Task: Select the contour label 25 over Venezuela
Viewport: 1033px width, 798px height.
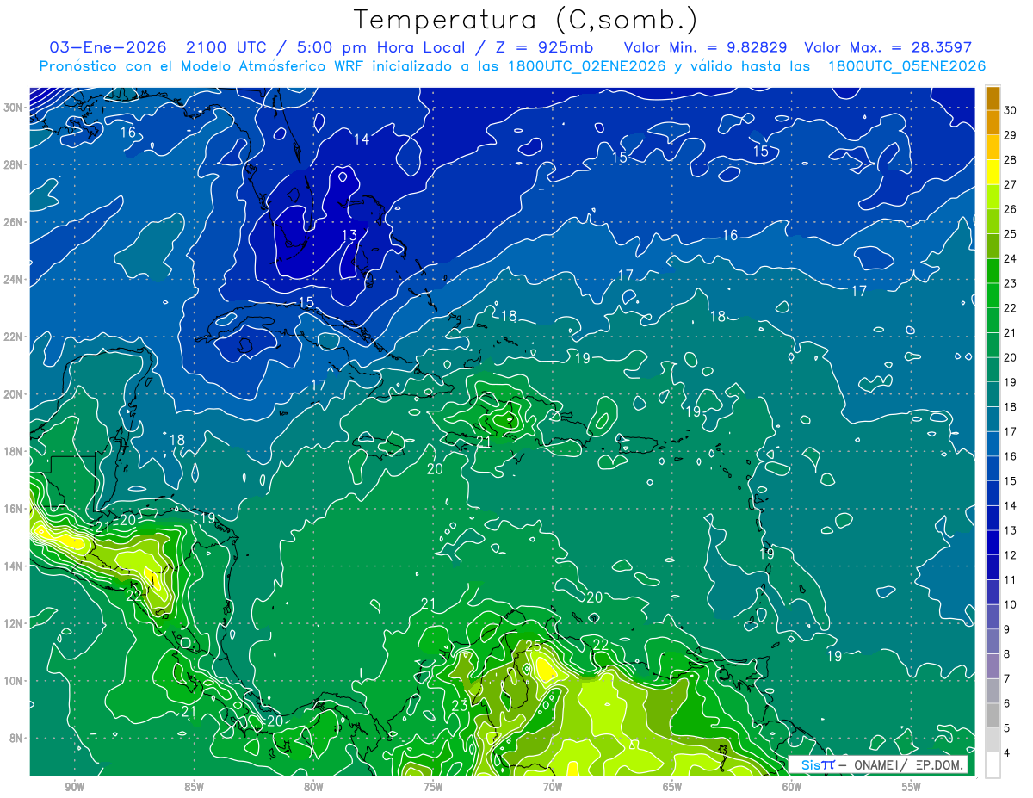Action: point(533,645)
